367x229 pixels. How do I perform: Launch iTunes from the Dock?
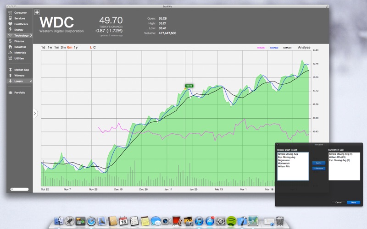(x=199, y=221)
